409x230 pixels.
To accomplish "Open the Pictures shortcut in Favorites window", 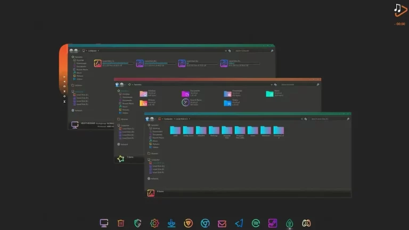I will click(x=143, y=103).
